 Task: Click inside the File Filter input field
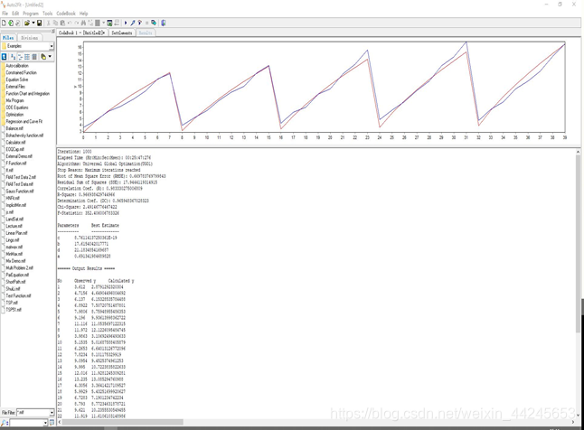coord(33,413)
